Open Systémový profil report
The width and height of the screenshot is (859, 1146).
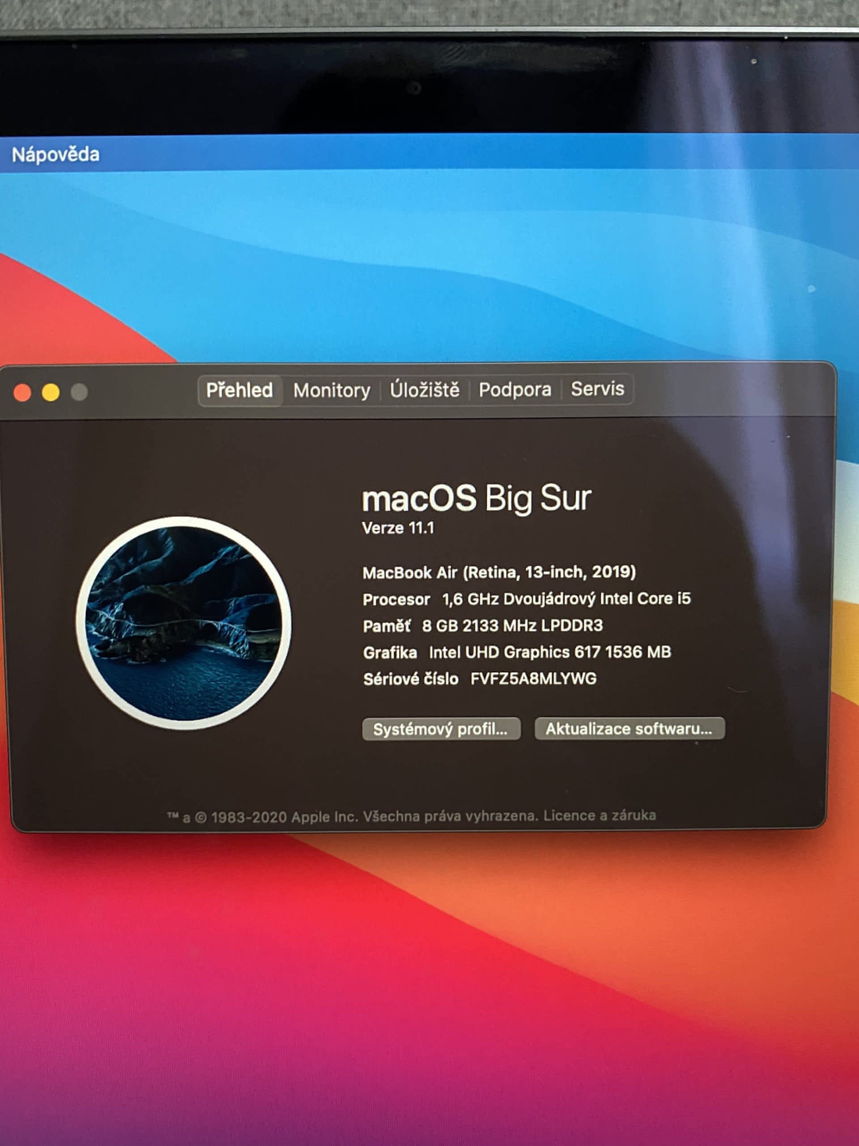click(441, 729)
